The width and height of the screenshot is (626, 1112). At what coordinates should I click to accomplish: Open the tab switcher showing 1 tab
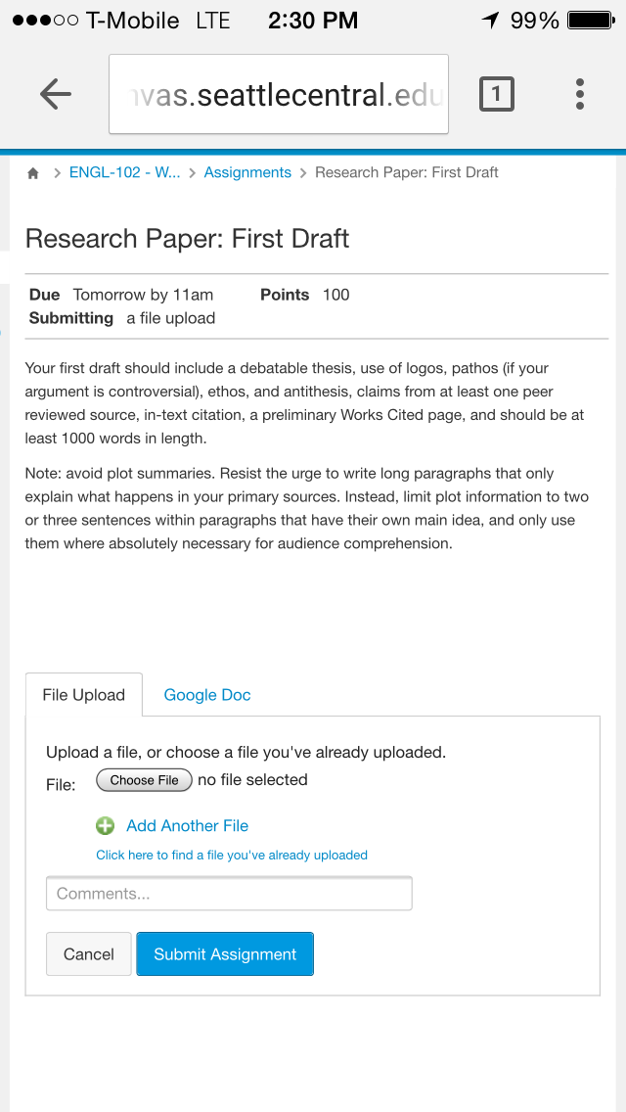tap(496, 94)
